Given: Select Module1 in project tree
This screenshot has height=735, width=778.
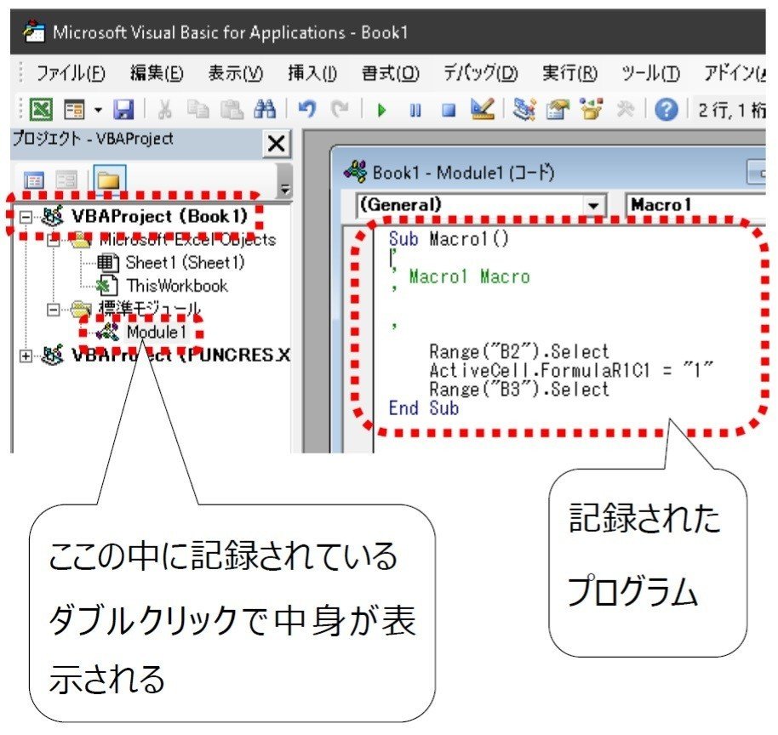Looking at the screenshot, I should tap(157, 332).
